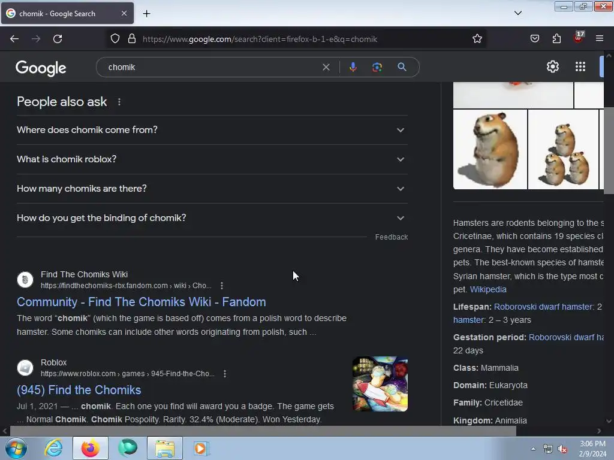Show hidden system tray icons
Image resolution: width=614 pixels, height=460 pixels.
tap(533, 449)
